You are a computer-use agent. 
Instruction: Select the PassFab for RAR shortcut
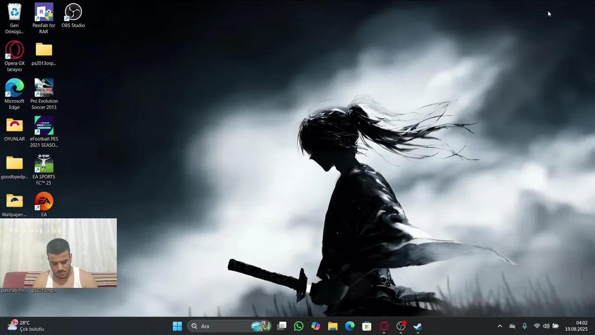pos(44,19)
